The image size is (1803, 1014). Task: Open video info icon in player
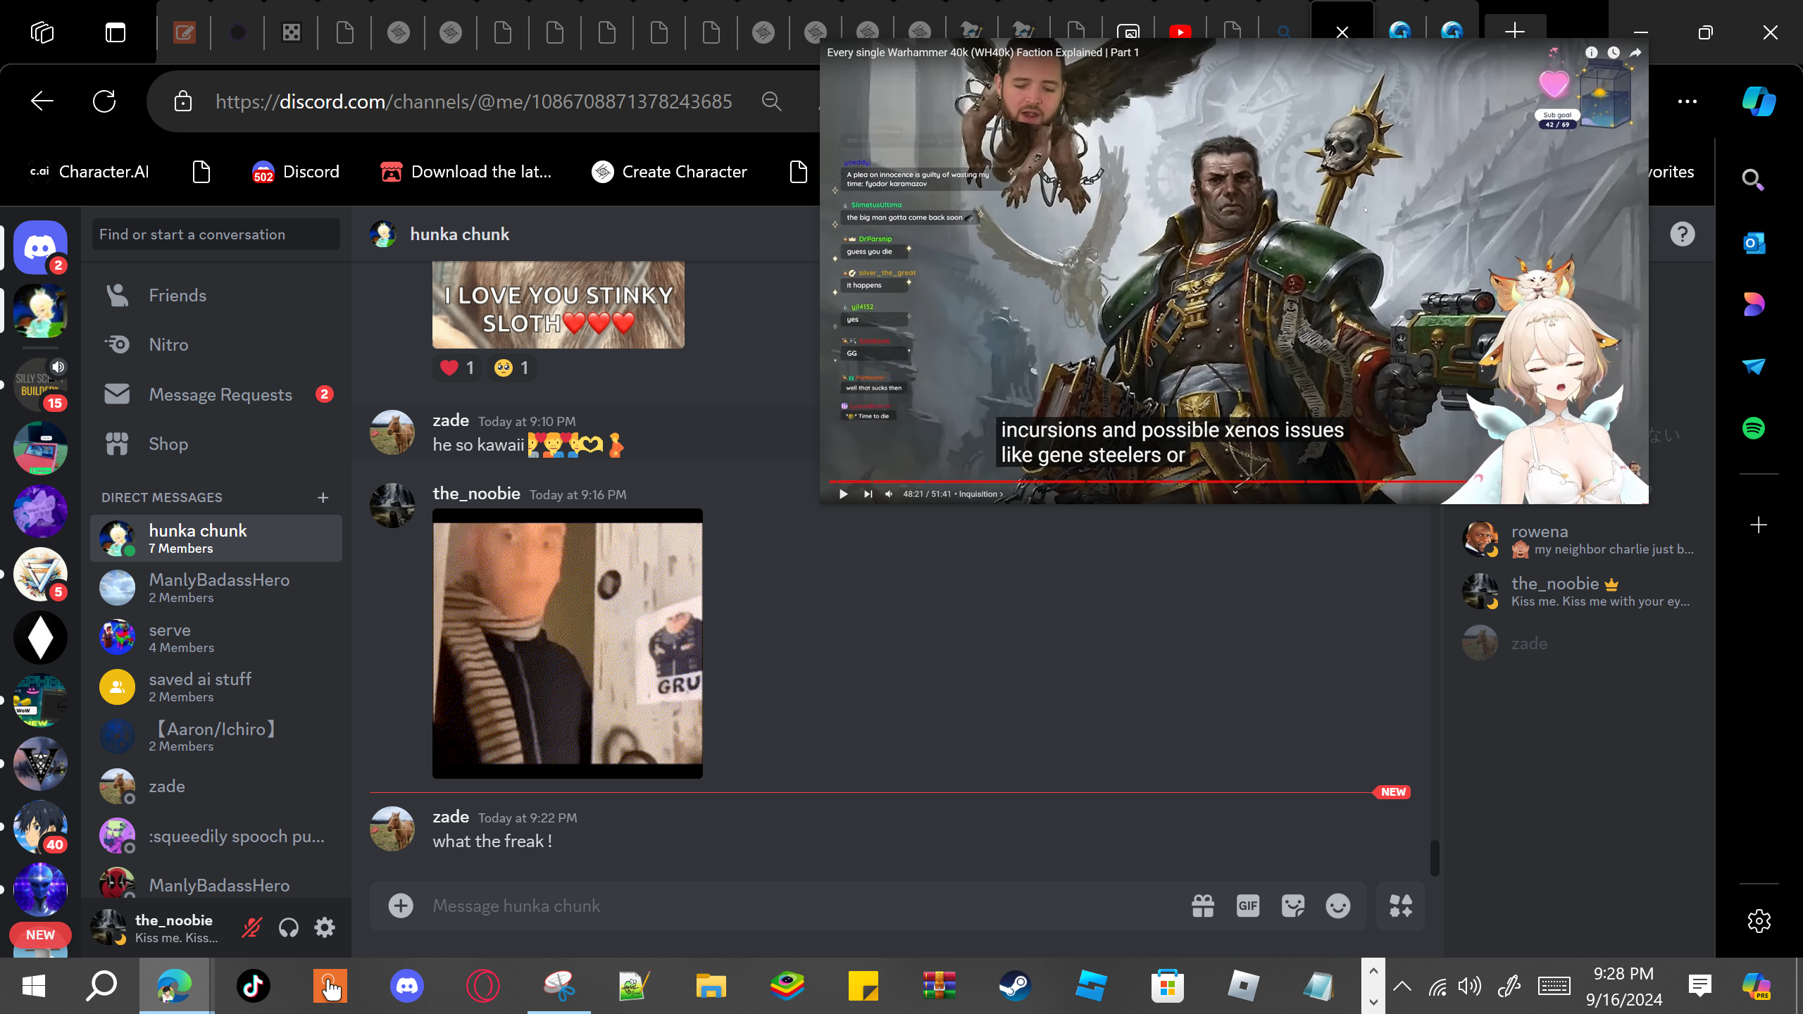coord(1591,52)
